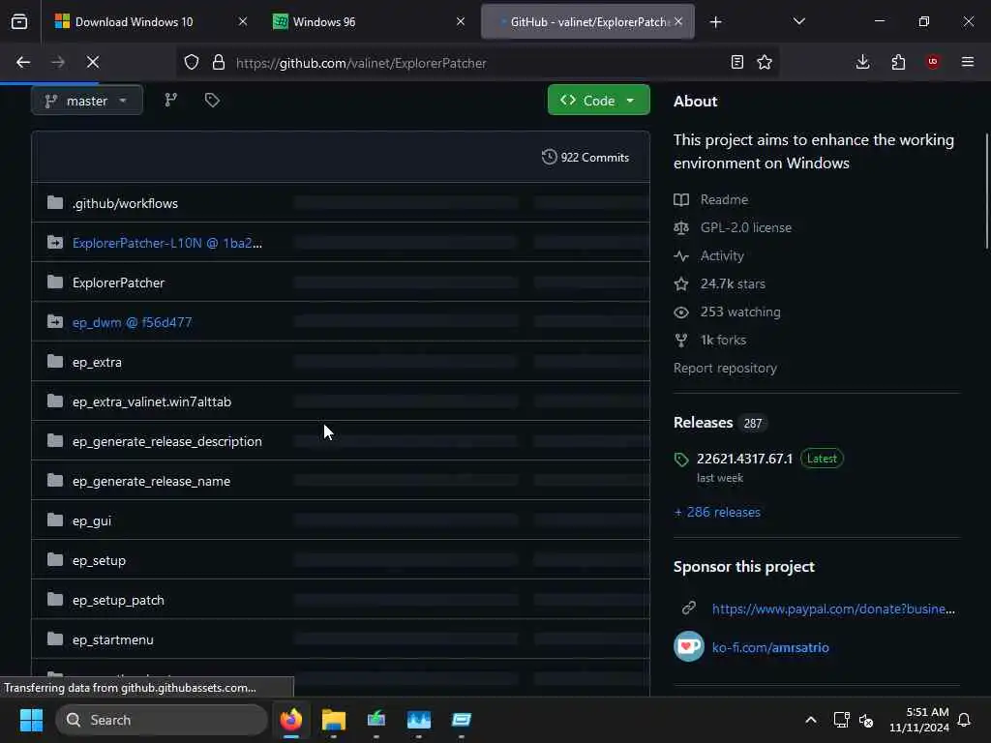Open the clock and date flyout
The image size is (991, 743).
click(x=919, y=720)
